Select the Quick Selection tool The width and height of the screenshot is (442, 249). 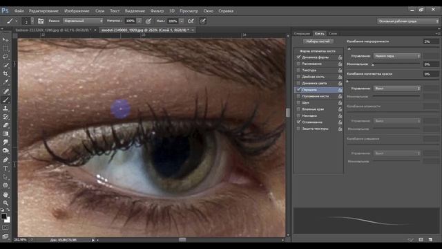[6, 65]
